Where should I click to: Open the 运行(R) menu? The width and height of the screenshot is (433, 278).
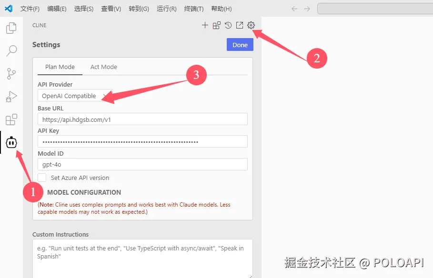point(167,9)
